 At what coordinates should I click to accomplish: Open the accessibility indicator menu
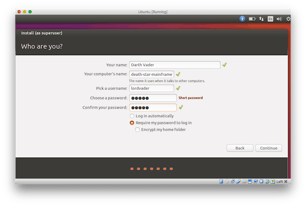pos(242,19)
